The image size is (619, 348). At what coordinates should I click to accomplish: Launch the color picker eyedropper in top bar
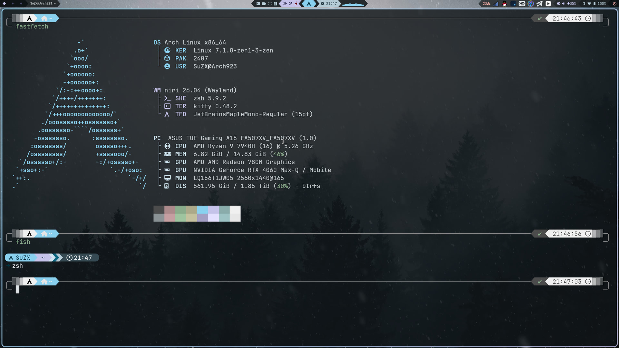[x=290, y=4]
